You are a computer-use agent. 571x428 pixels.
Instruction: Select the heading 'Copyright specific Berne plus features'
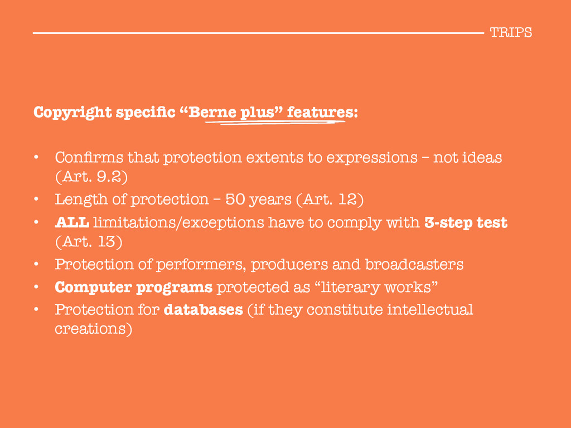click(x=196, y=113)
